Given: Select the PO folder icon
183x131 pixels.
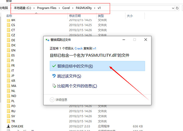Looking at the screenshot, I should coord(9,106).
